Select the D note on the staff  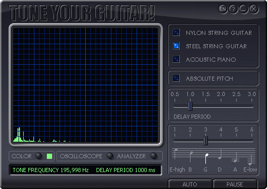220,154
